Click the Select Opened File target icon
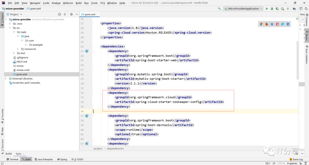This screenshot has height=165, width=309. 60,14
